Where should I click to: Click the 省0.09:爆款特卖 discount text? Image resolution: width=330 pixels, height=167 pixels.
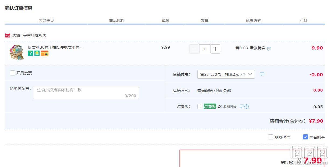[250, 48]
